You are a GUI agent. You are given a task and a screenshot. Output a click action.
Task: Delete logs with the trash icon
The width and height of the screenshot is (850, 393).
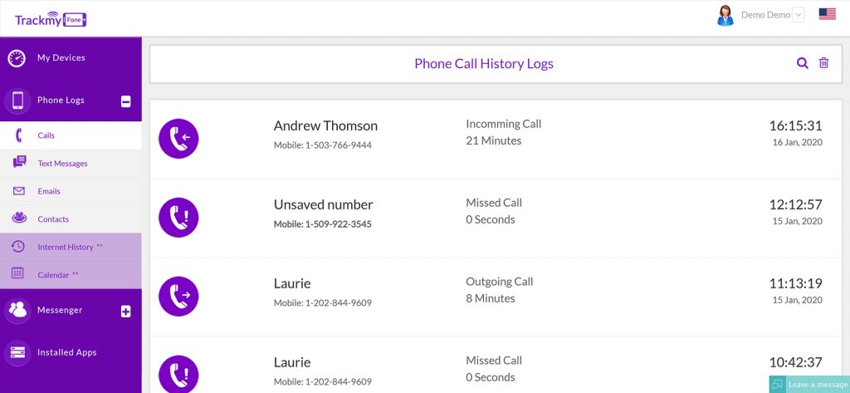coord(823,63)
